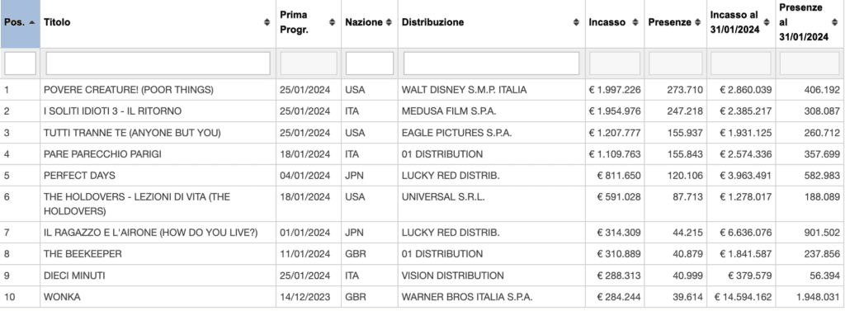Sort by Nazione using its arrows
Image resolution: width=845 pixels, height=311 pixels.
click(x=389, y=22)
